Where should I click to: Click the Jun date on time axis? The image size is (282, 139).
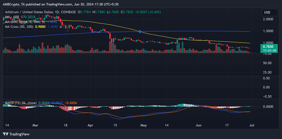point(199,125)
